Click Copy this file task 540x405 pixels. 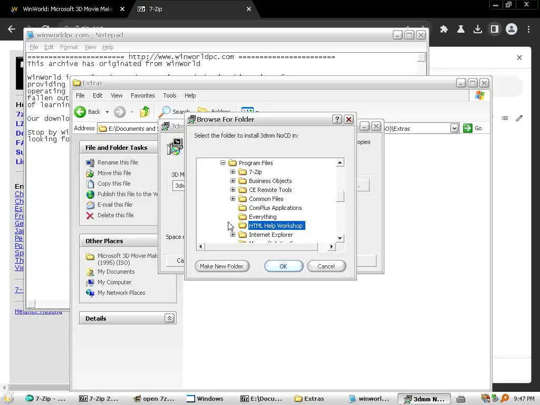click(x=114, y=184)
